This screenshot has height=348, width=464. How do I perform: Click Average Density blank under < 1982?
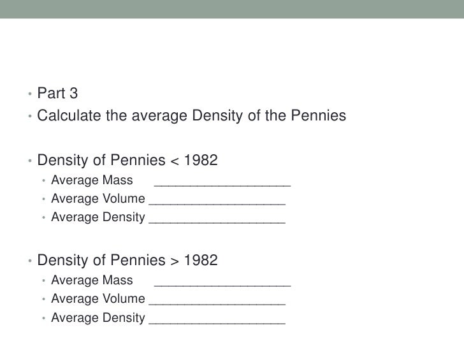pyautogui.click(x=217, y=219)
